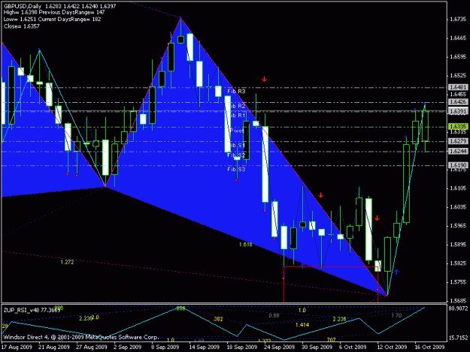Viewport: 470px width, 352px height.
Task: Click the 24 Sep 2009 date label
Action: 279,347
